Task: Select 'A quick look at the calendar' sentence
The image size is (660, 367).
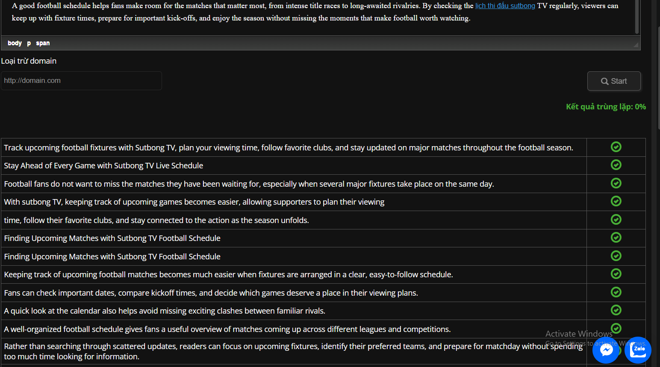Action: [165, 311]
